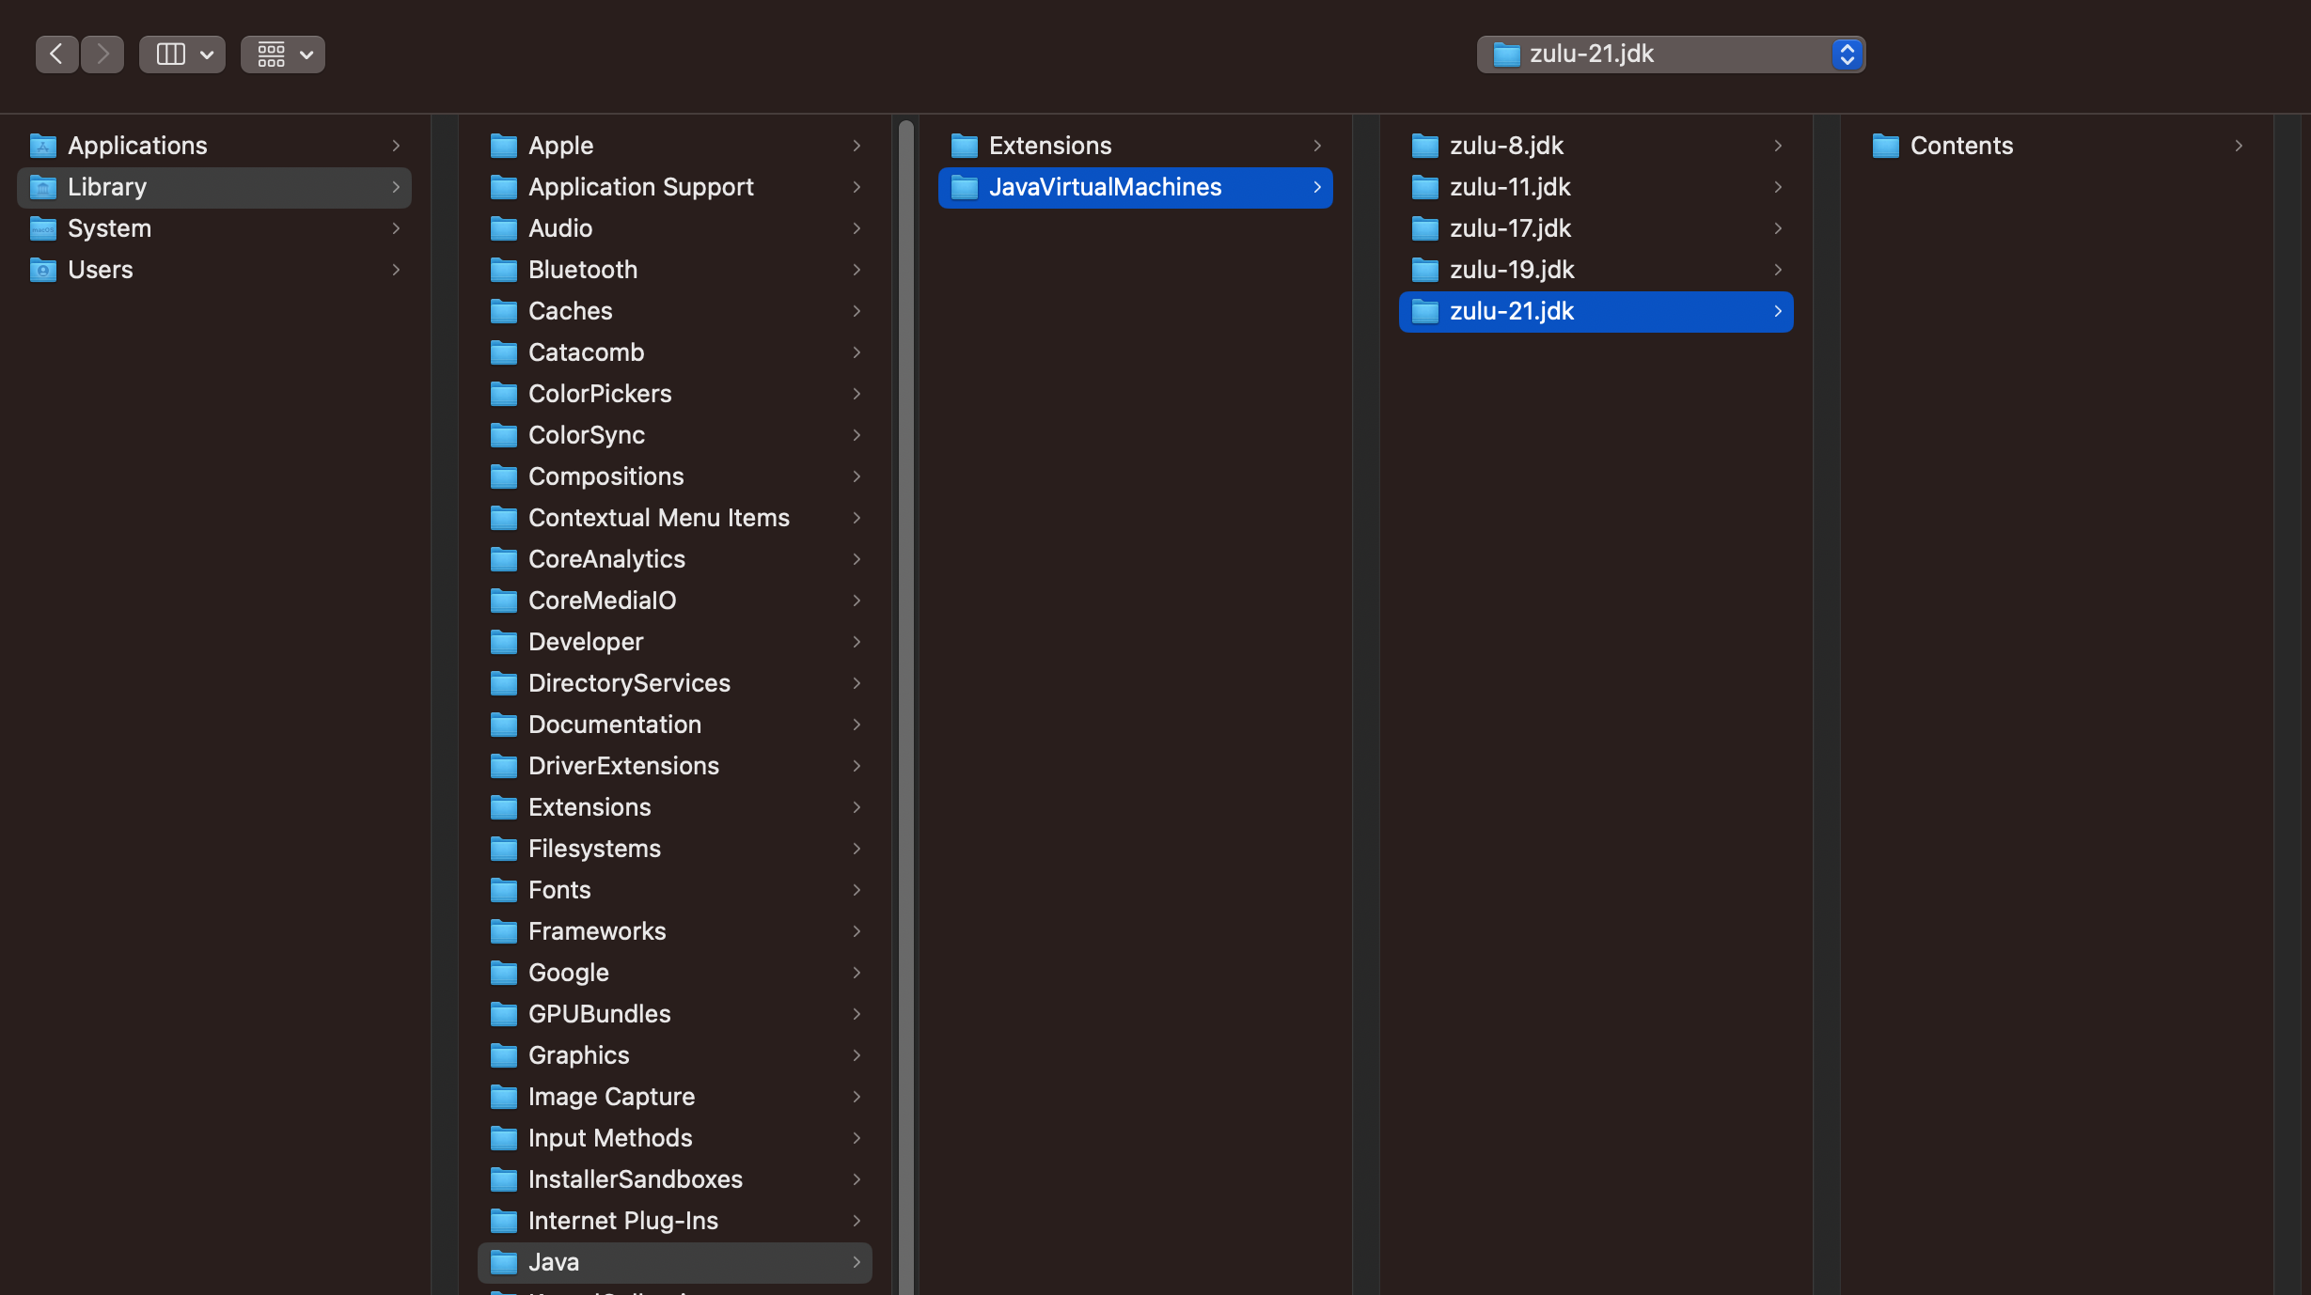Click the Users folder icon
Screen dimensions: 2311x1295
coord(43,270)
